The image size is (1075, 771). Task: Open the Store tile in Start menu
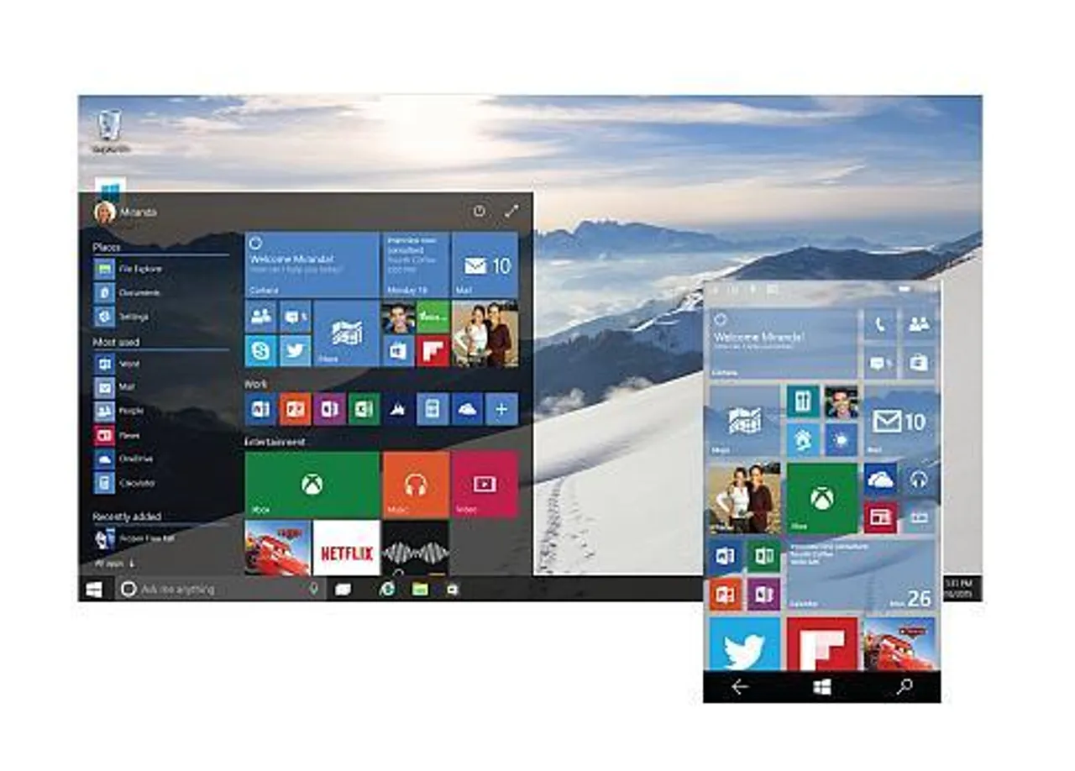coord(398,350)
